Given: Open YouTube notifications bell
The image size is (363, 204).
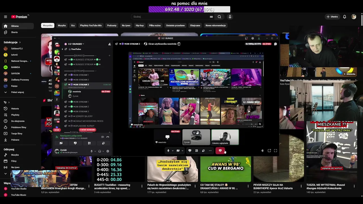Looking at the screenshot, I should coord(345,17).
